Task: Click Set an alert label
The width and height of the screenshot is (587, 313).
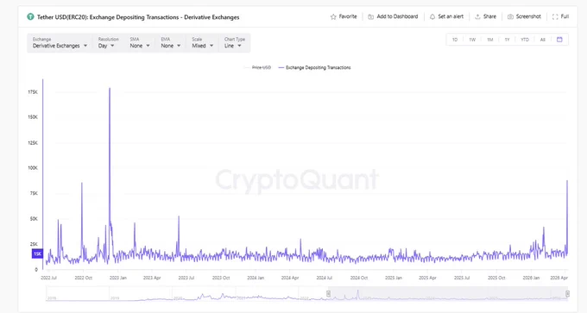Action: pos(451,17)
